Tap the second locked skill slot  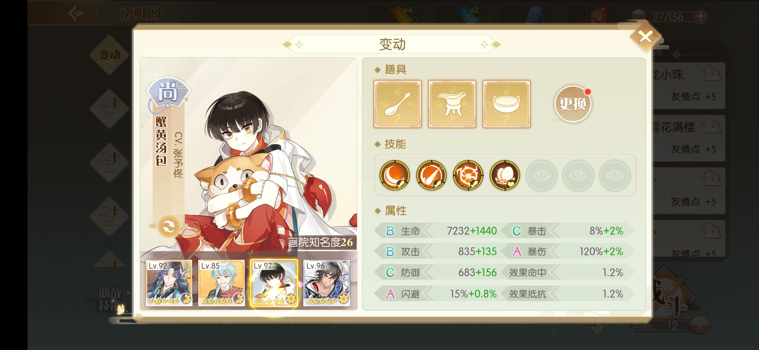(578, 175)
